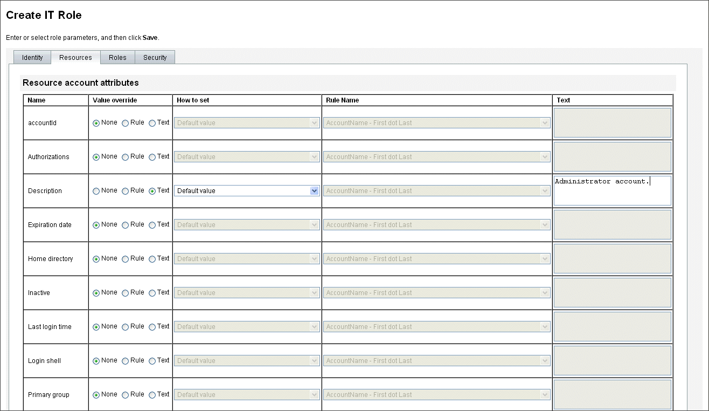
Task: Open Rule Name dropdown for accountId
Action: click(437, 123)
